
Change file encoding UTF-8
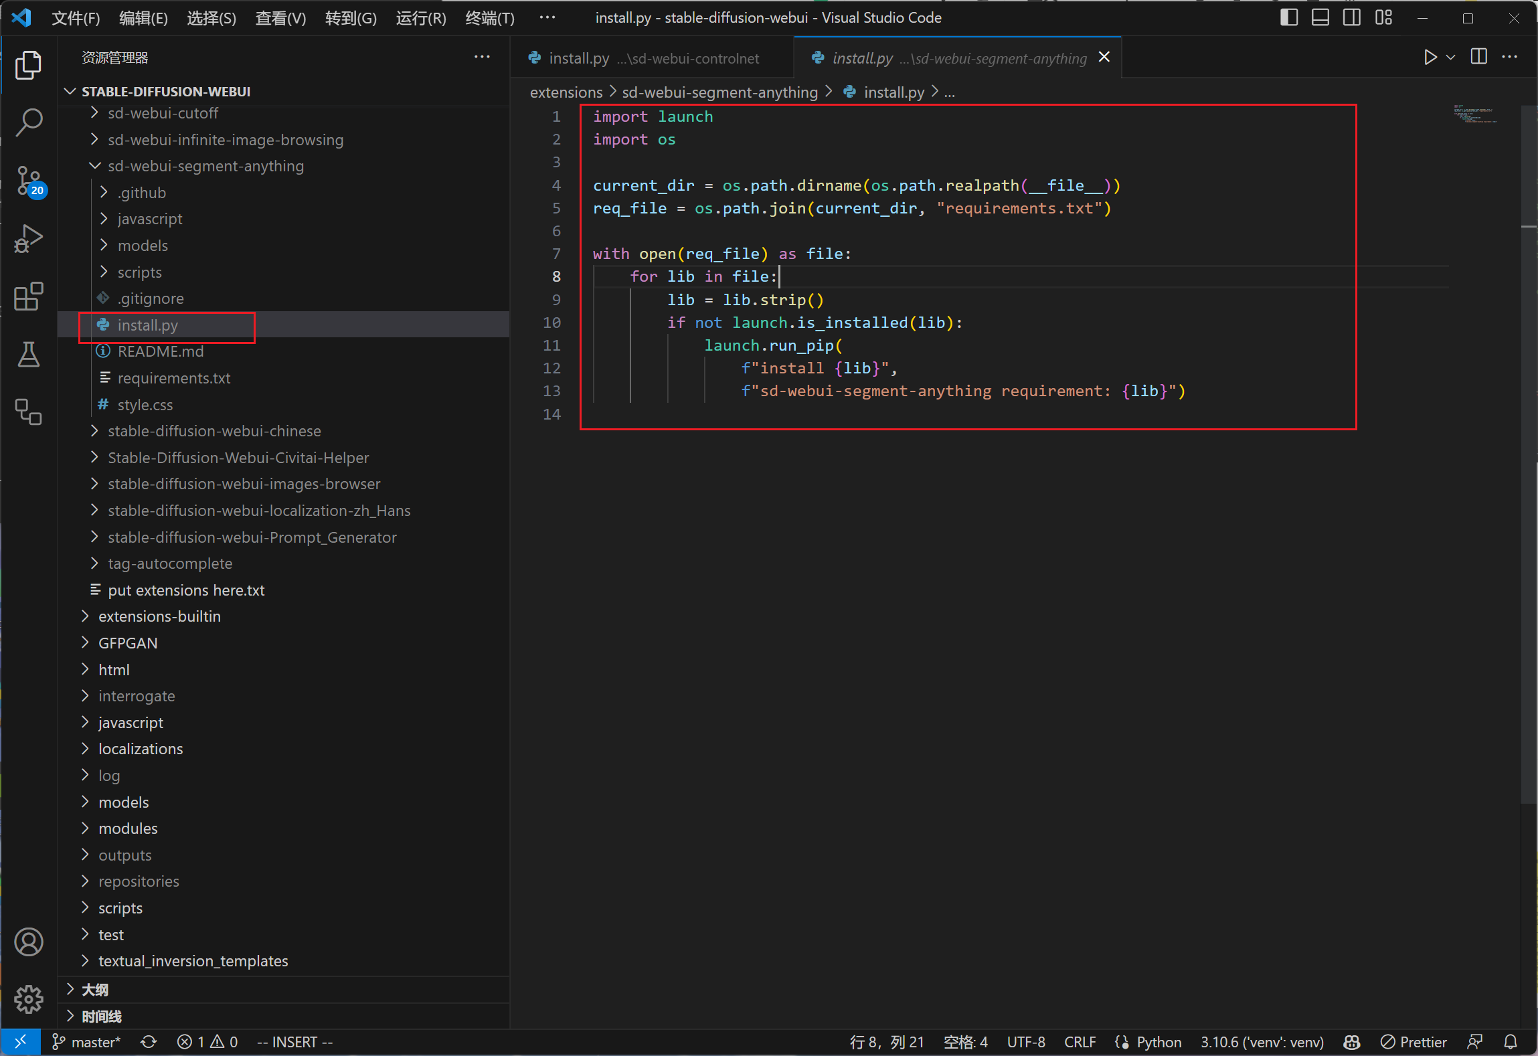1025,1042
